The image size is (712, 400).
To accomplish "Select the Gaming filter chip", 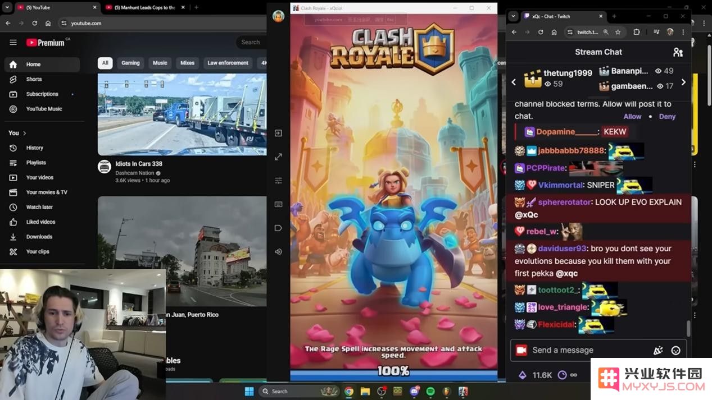I will (130, 63).
